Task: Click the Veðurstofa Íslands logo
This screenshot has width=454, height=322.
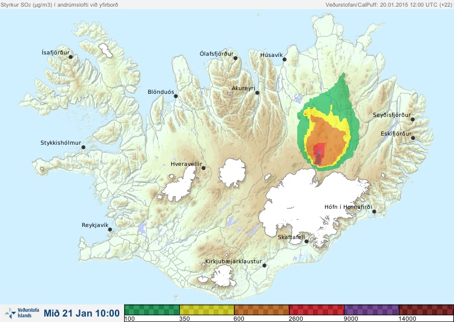Action: 22,313
